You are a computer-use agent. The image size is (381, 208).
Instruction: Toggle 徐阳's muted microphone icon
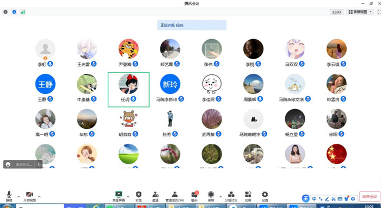(x=341, y=134)
